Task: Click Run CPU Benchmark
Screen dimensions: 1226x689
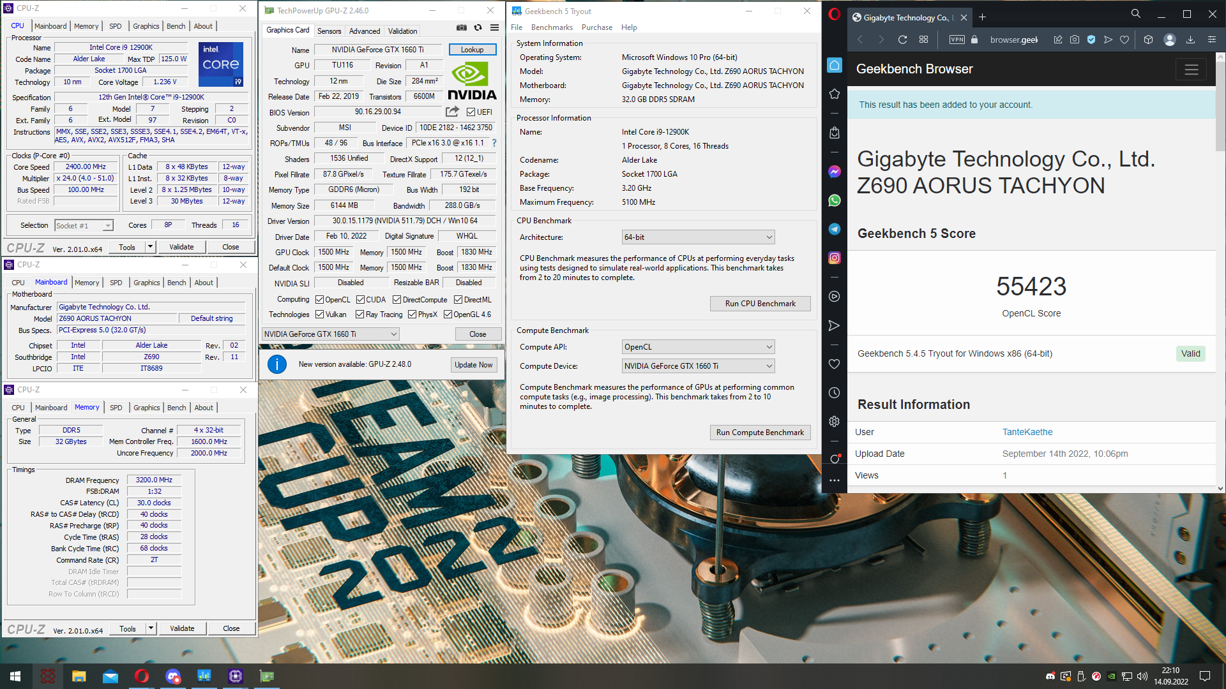Action: (x=761, y=304)
